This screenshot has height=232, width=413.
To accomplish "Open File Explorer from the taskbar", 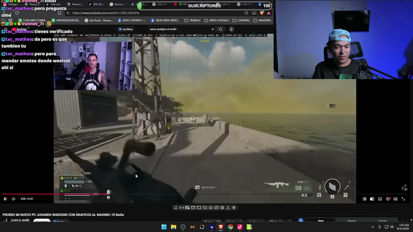I will pyautogui.click(x=174, y=227).
